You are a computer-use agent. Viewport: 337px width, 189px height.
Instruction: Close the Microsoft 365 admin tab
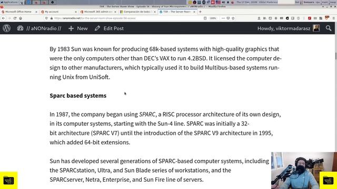pos(115,12)
